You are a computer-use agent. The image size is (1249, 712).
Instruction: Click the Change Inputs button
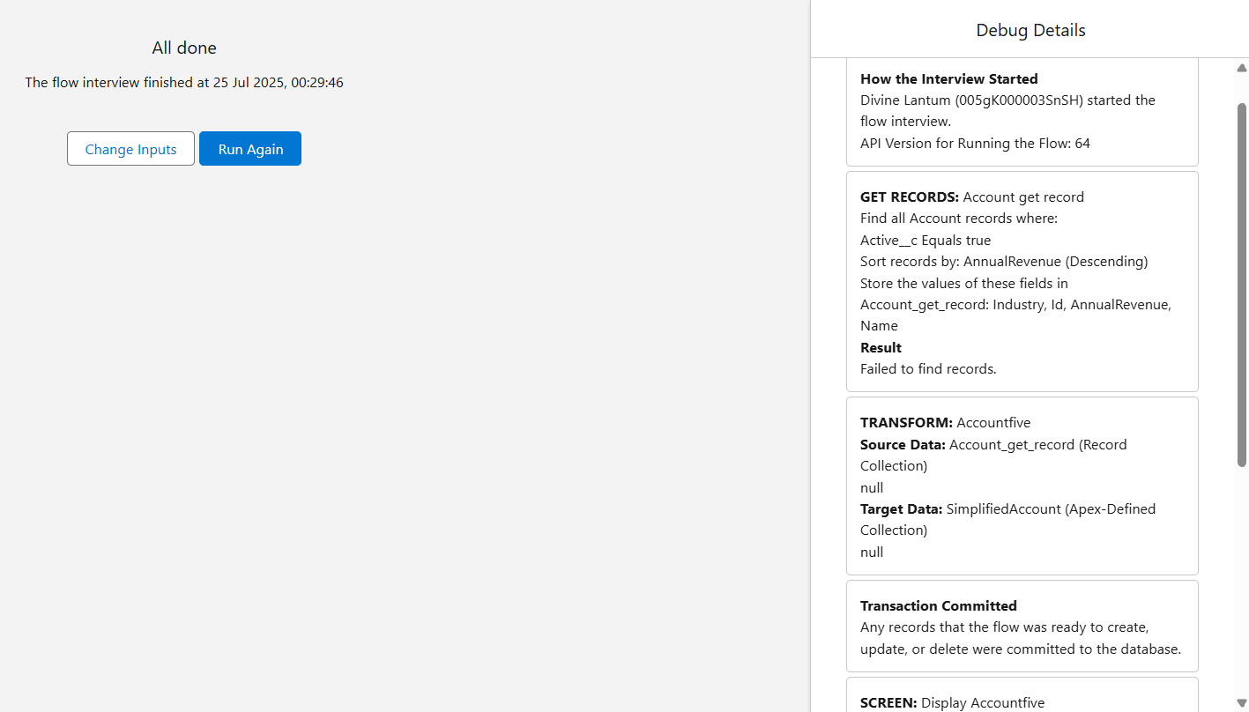coord(130,148)
